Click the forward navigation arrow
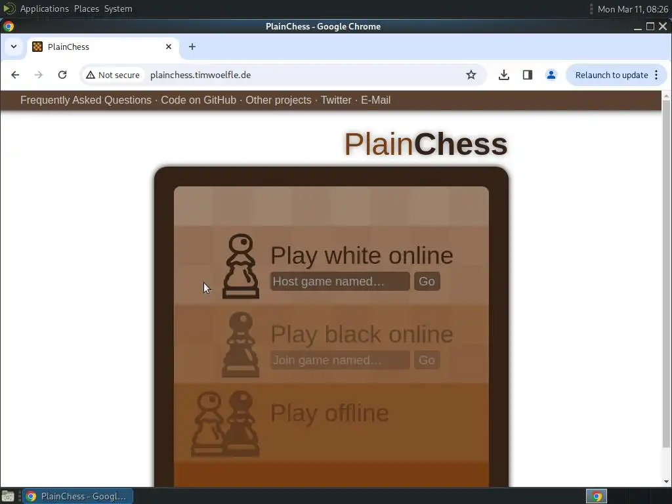 (39, 75)
